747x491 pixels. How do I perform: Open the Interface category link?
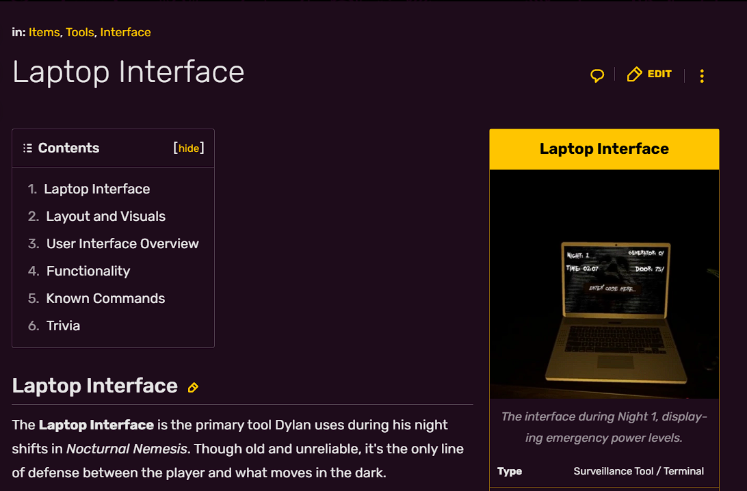coord(125,32)
